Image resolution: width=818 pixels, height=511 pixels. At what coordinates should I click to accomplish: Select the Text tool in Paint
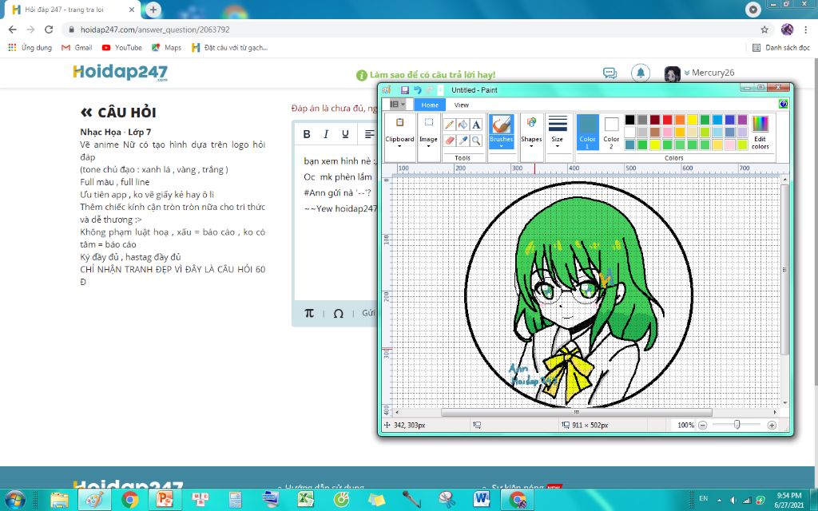click(476, 123)
